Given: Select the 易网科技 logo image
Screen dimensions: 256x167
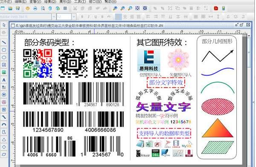Looking at the screenshot, I should pos(149,60).
